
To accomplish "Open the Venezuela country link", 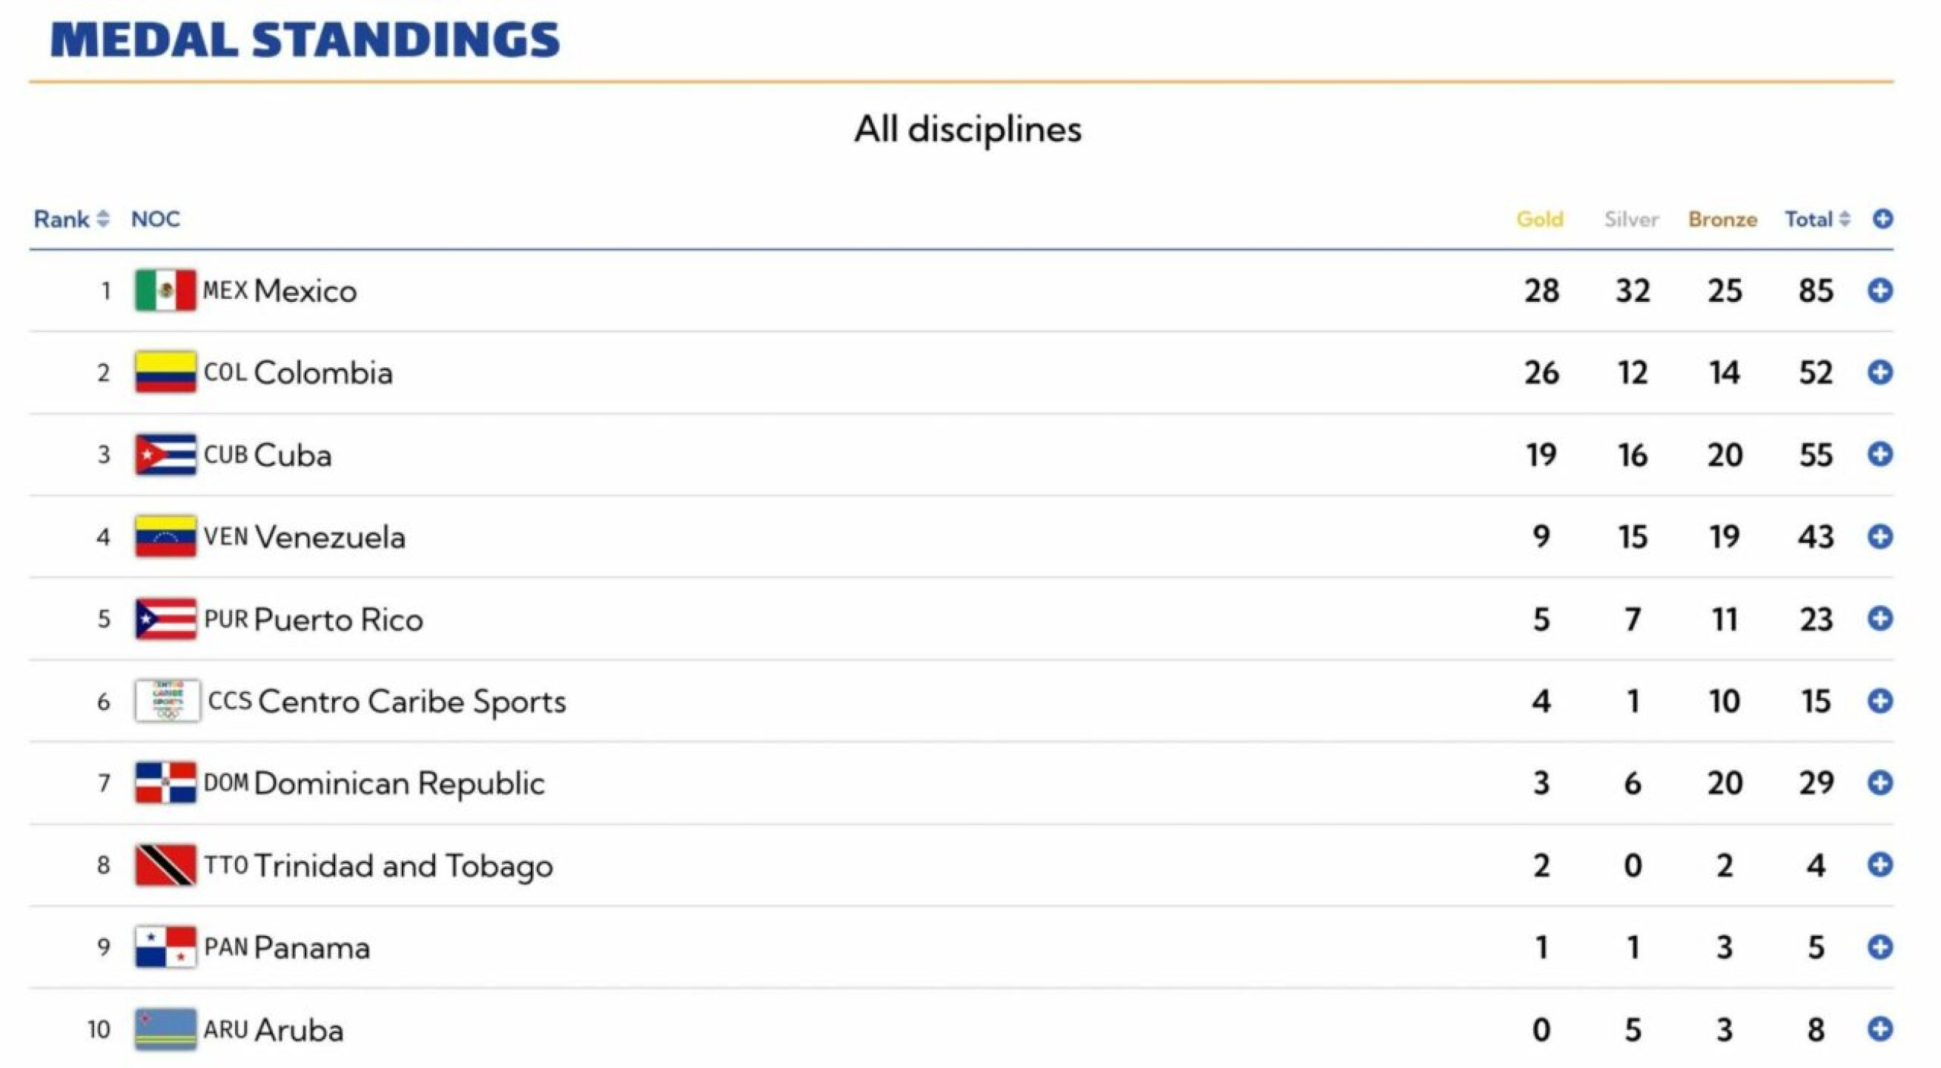I will click(x=329, y=538).
